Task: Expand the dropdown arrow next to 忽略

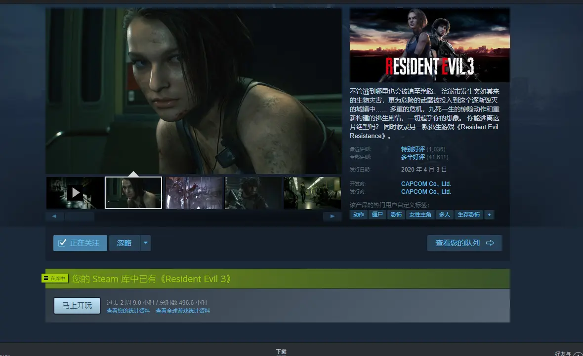Action: tap(145, 243)
